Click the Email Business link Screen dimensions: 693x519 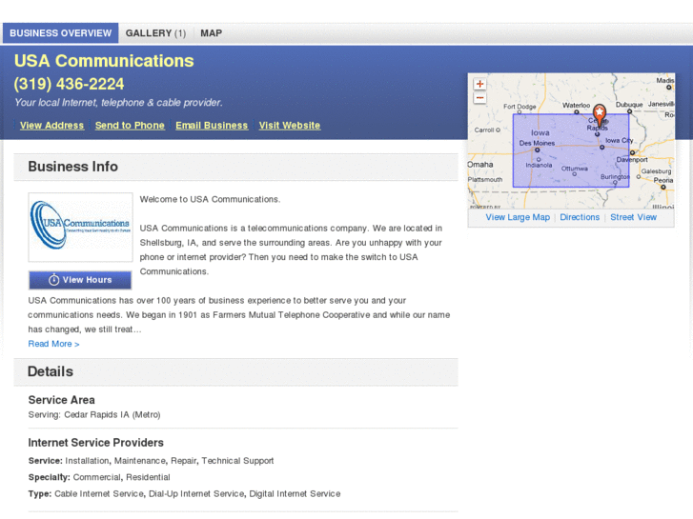click(x=212, y=126)
